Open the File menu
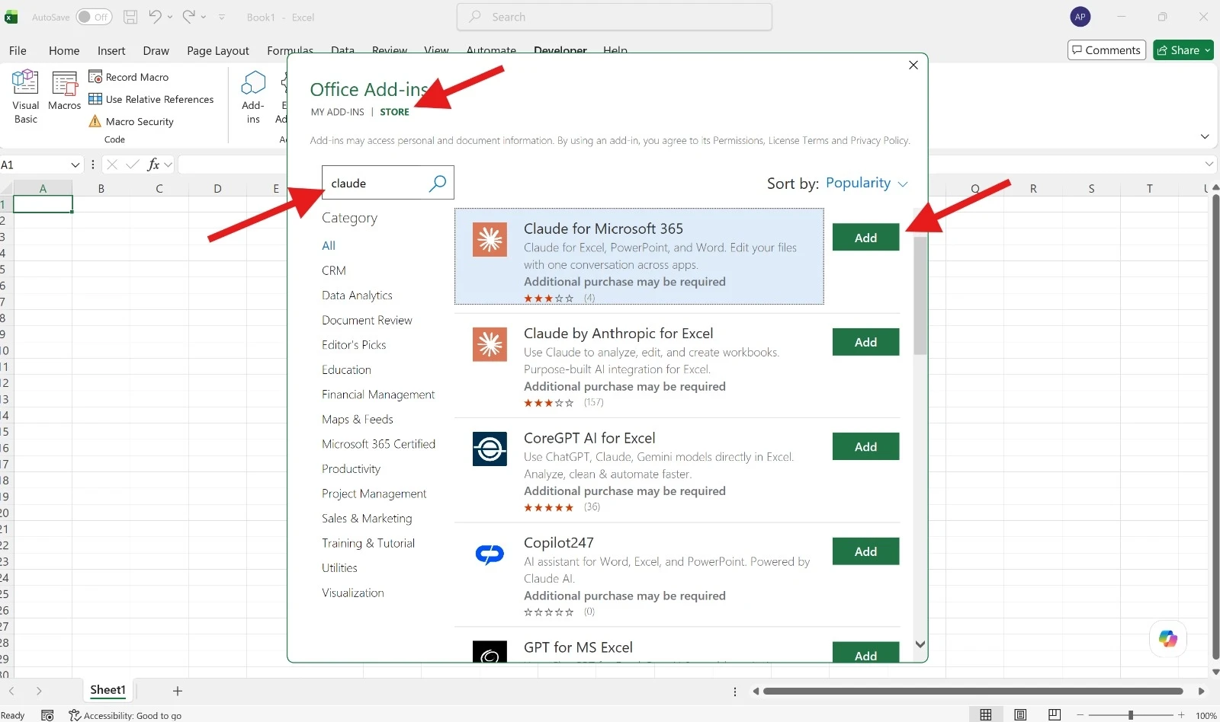Viewport: 1220px width, 722px height. [x=18, y=50]
